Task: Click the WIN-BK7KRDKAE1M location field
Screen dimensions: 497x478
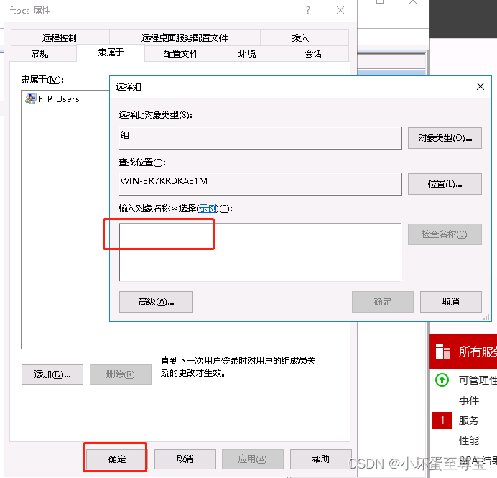Action: point(260,184)
